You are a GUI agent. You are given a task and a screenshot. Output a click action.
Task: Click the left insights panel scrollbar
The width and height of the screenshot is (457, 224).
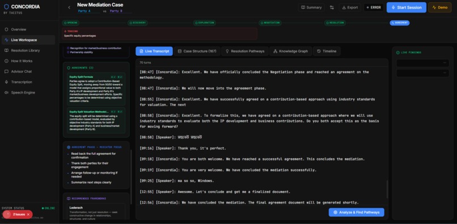(x=131, y=177)
